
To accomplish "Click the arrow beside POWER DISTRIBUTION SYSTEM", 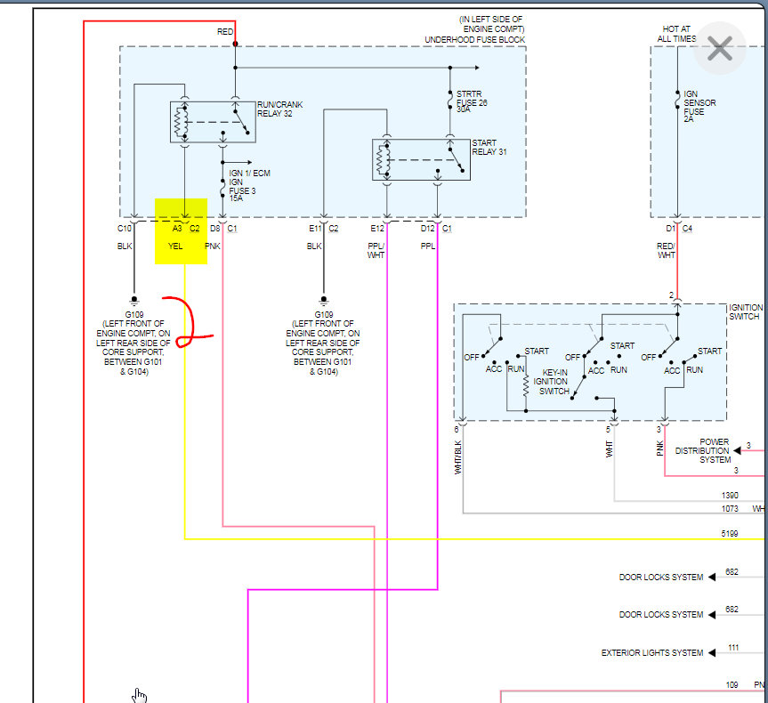I will [x=737, y=450].
